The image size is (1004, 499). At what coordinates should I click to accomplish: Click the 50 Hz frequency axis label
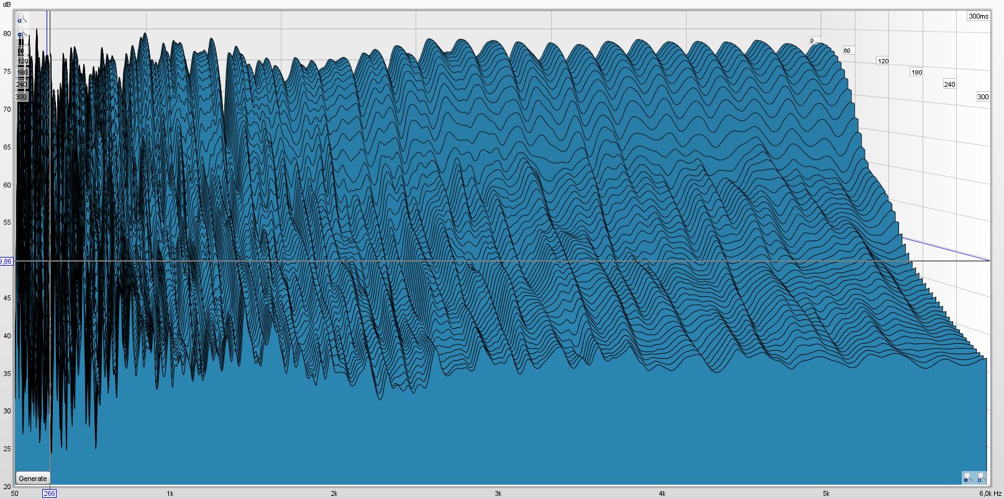[15, 493]
